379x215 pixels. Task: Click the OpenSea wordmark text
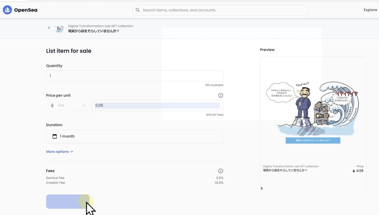(26, 10)
